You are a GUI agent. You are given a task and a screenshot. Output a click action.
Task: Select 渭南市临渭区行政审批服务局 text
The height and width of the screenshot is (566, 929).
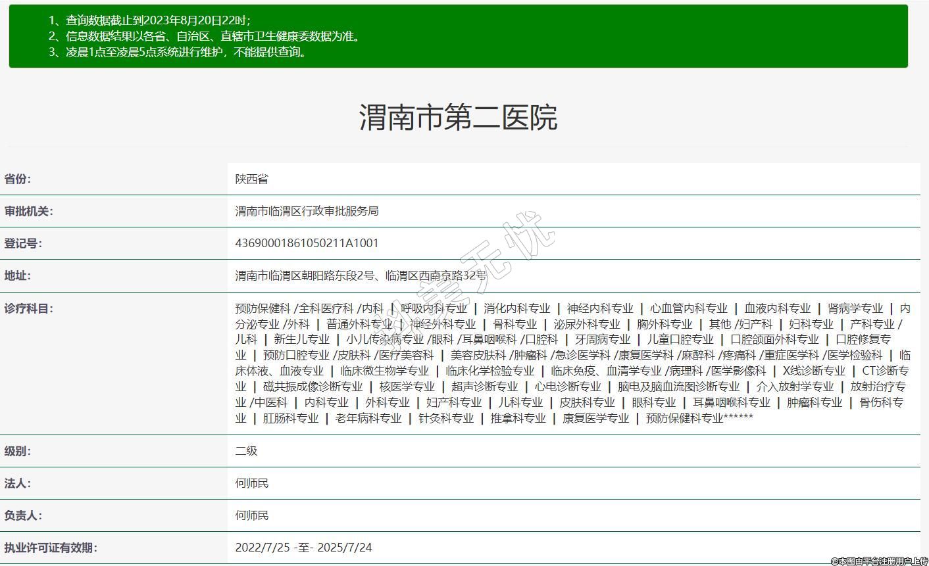[307, 211]
